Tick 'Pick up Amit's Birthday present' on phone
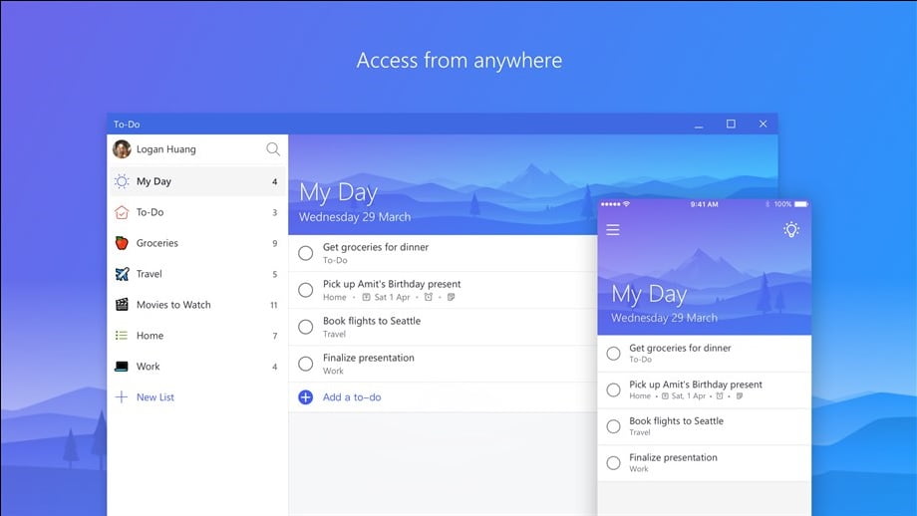Screen dimensions: 917x516 [613, 389]
